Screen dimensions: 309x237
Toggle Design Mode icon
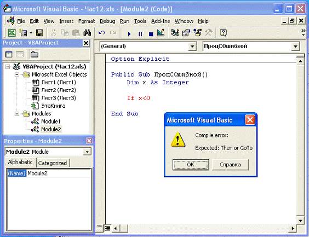(x=161, y=33)
